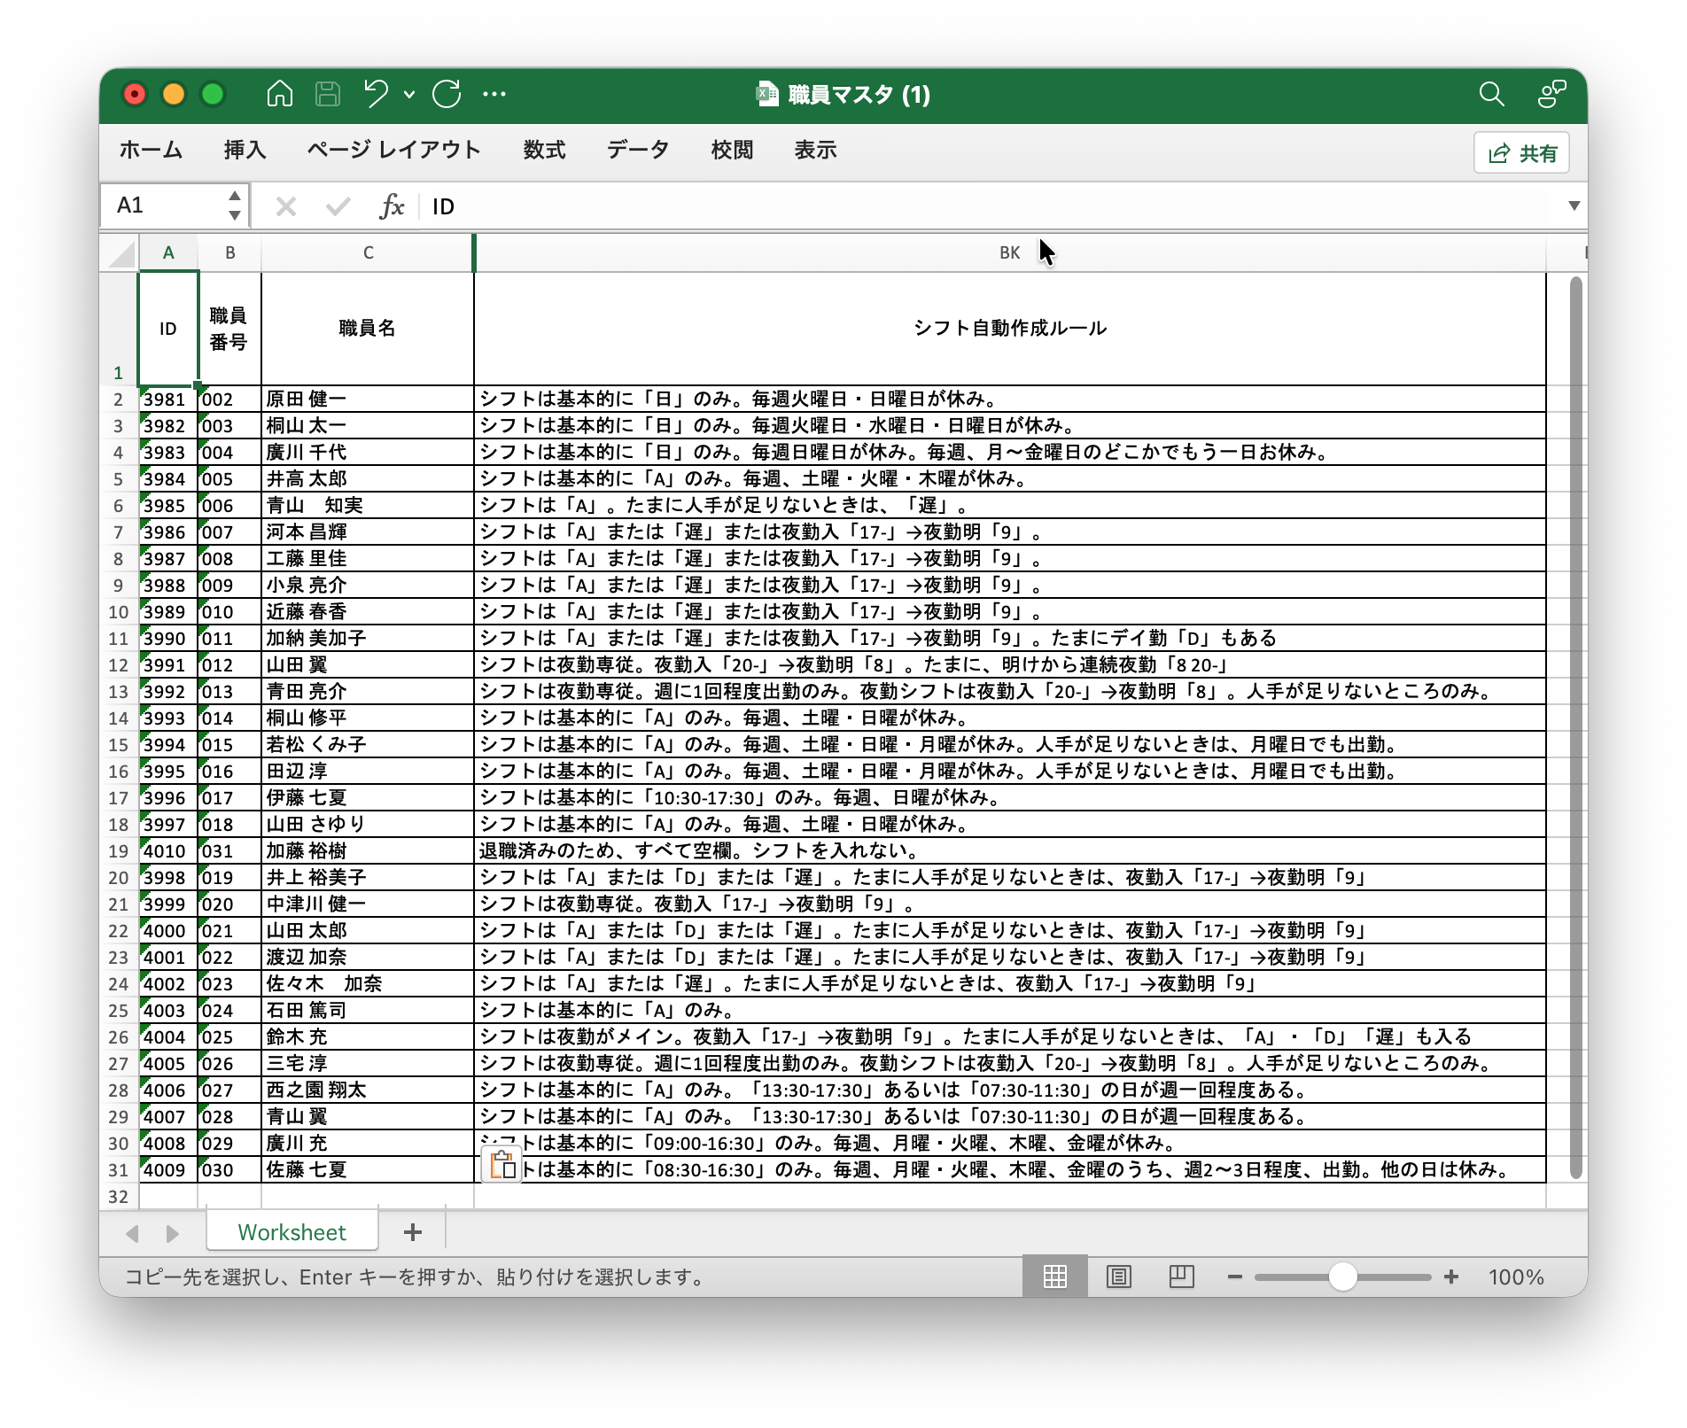Image resolution: width=1687 pixels, height=1428 pixels.
Task: Click the Search magnifier icon
Action: 1491,94
